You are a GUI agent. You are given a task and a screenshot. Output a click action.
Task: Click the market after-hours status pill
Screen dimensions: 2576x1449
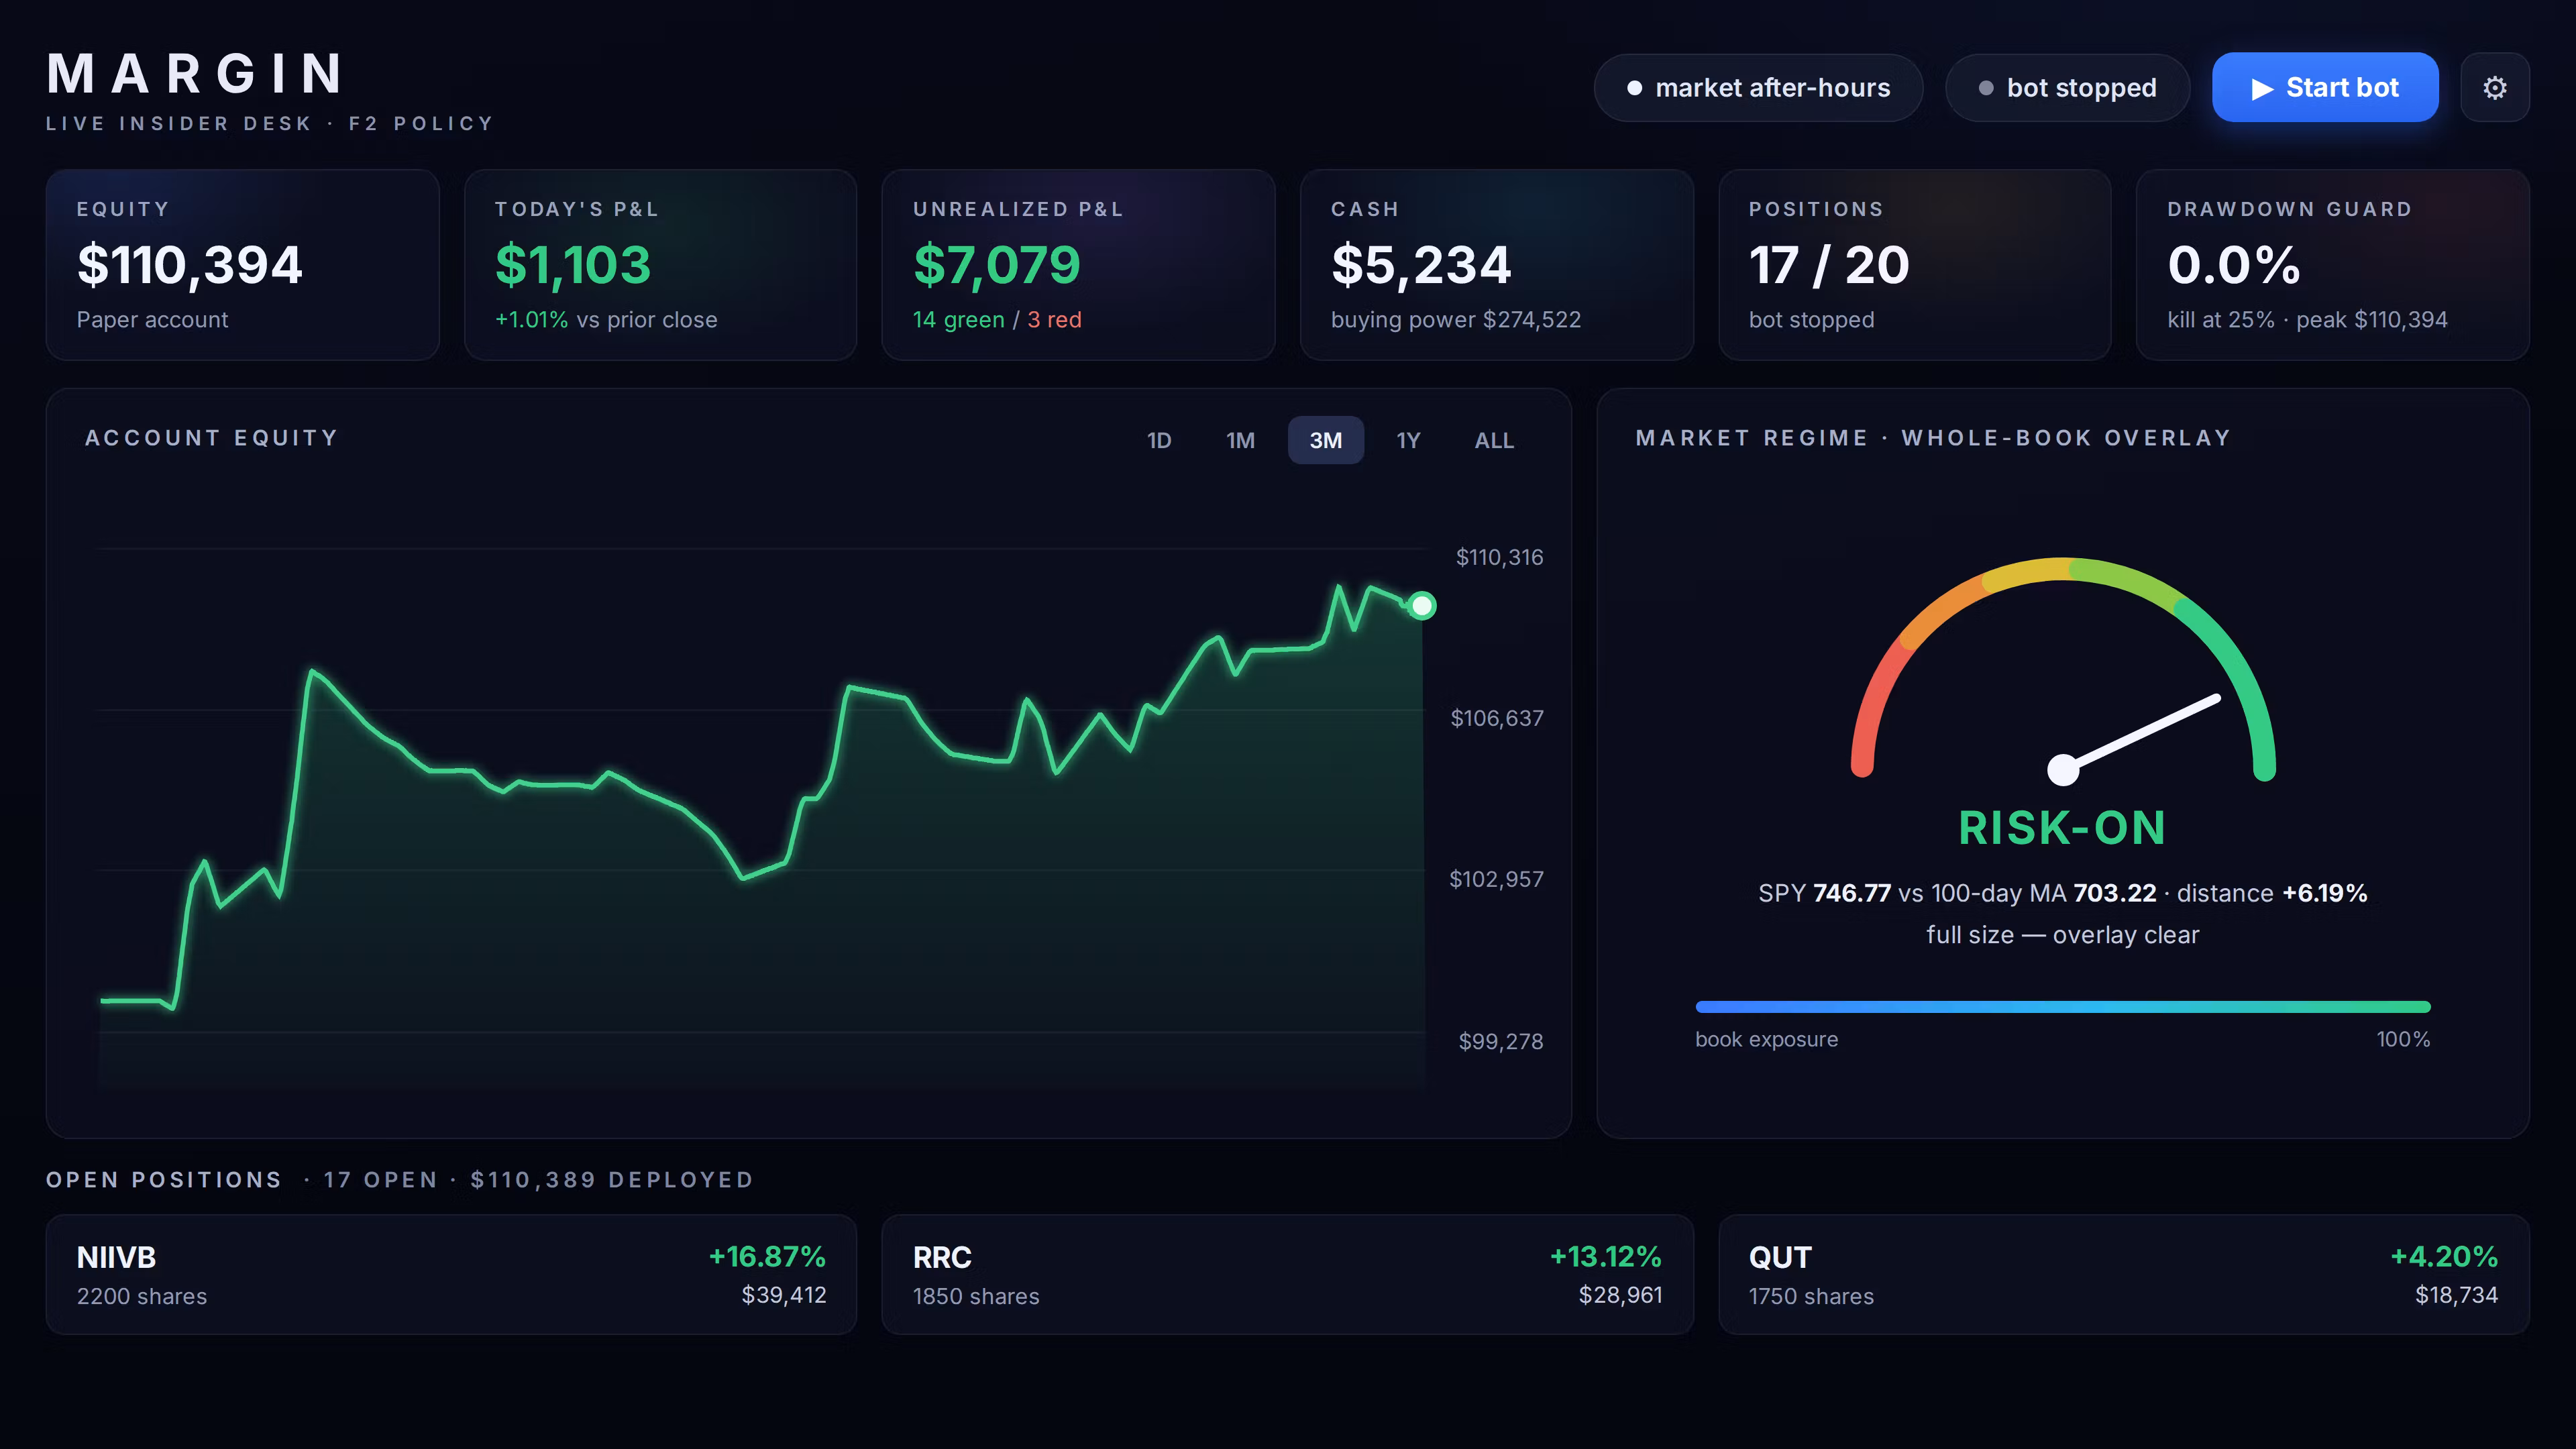tap(1758, 88)
